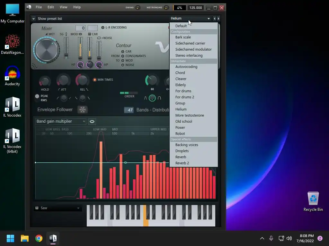Launch Chrome from taskbar
Viewport: 329px width, 246px height.
39,238
